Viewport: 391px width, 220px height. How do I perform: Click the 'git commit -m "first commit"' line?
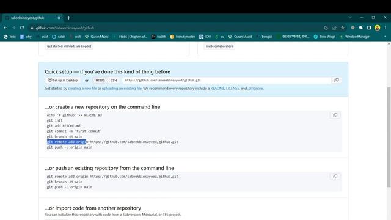coord(75,131)
